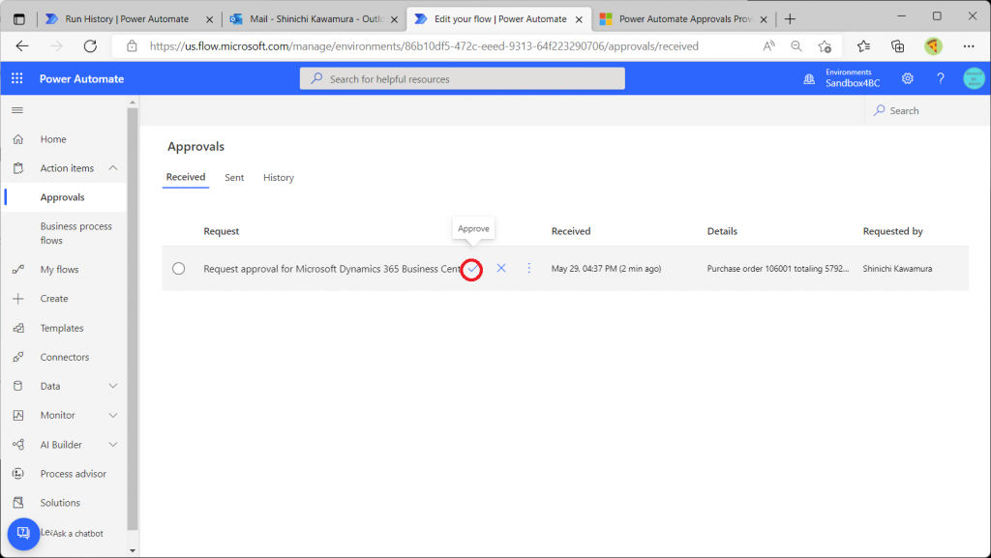Screen dimensions: 991x558
Task: Expand the Monitor section
Action: 113,415
